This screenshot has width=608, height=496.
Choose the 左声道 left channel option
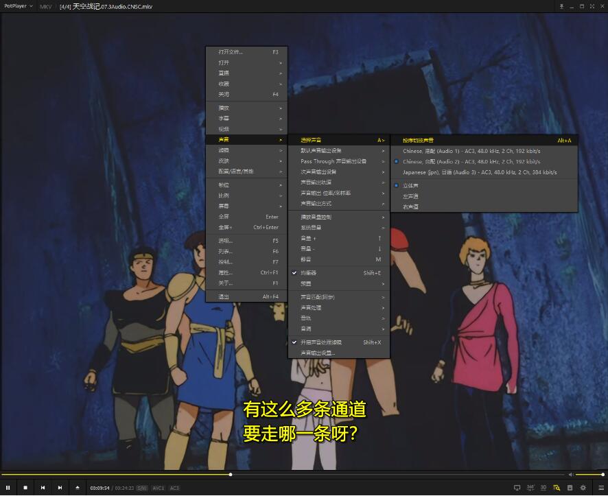[410, 196]
